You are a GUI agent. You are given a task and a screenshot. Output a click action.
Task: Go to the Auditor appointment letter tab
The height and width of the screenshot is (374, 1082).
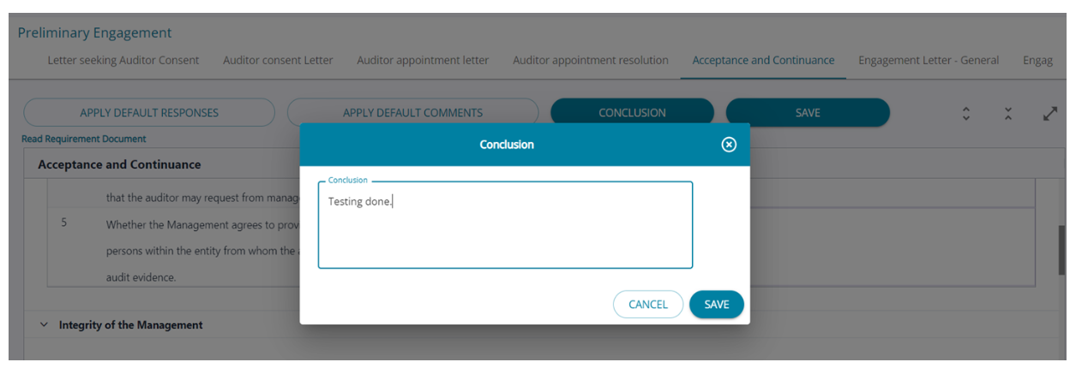[423, 61]
